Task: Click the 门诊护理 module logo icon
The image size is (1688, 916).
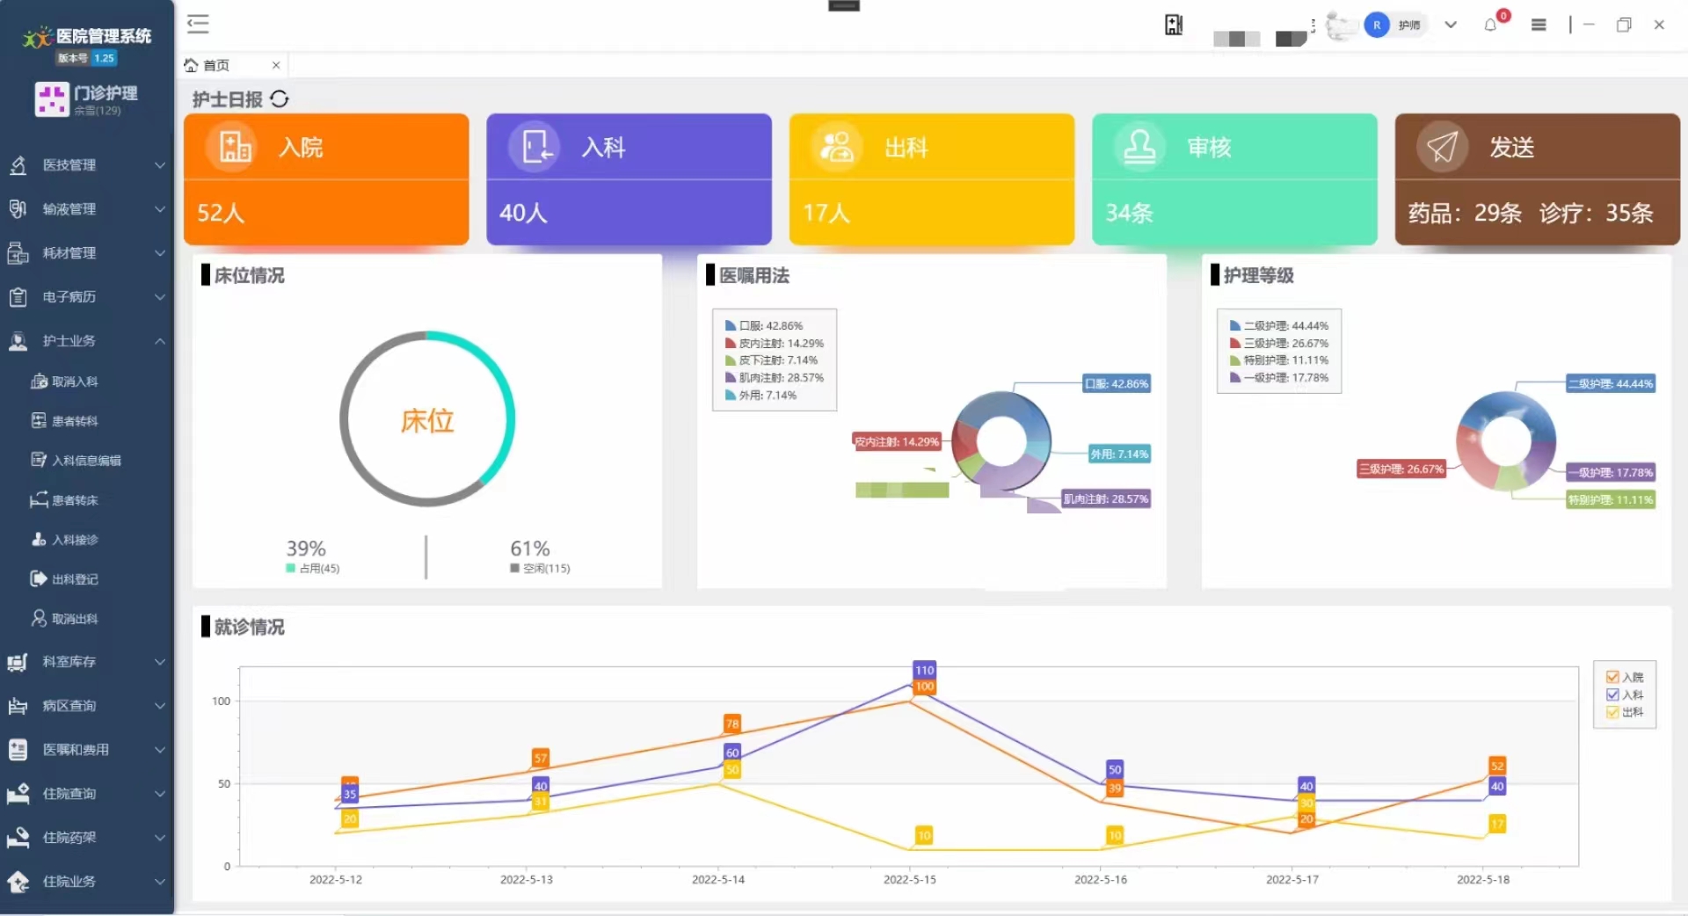Action: click(x=51, y=99)
